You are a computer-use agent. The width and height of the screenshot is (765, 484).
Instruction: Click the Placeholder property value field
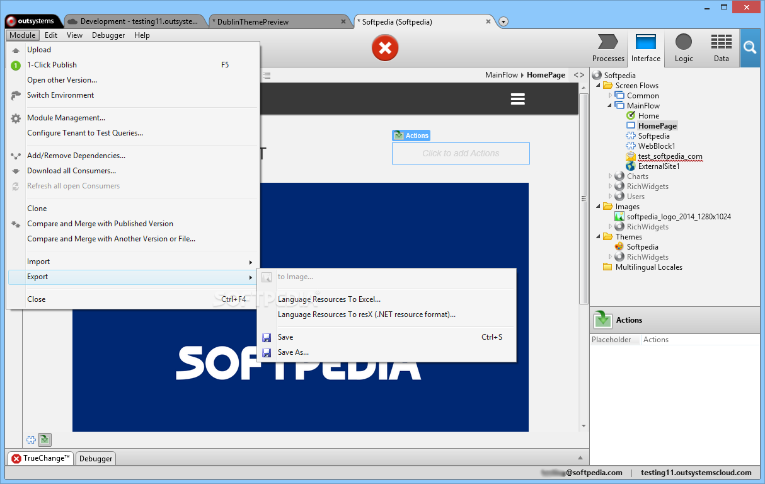pyautogui.click(x=700, y=340)
